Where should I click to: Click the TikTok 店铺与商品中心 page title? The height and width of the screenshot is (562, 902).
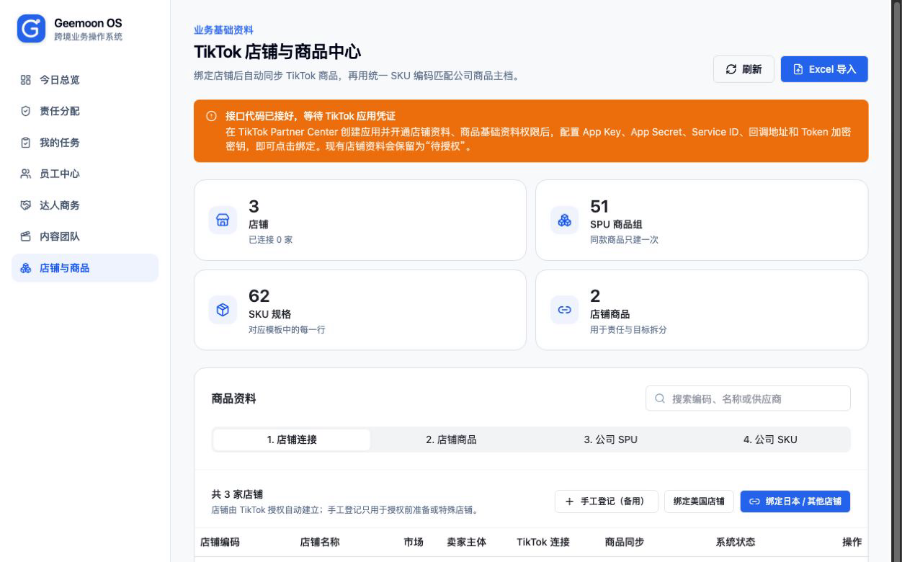[277, 52]
